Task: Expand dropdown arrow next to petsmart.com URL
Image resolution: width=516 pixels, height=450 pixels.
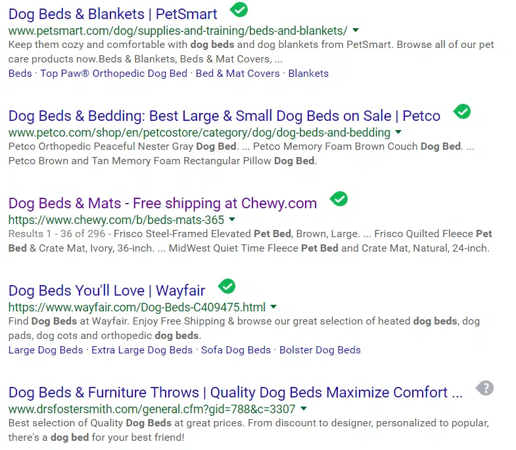Action: (356, 30)
